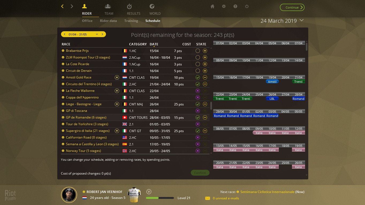This screenshot has width=365, height=205.
Task: Open the Rider data tab
Action: pyautogui.click(x=108, y=21)
